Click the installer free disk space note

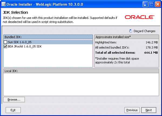pyautogui.click(x=117, y=60)
